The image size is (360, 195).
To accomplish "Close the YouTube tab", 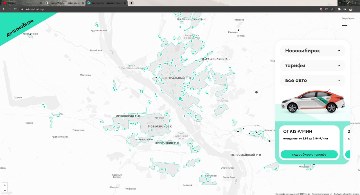I will [x=40, y=3].
